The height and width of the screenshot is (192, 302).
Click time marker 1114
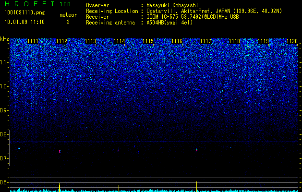point(120,41)
